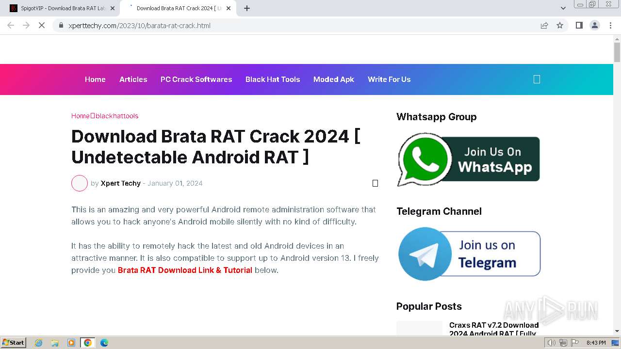Go back to the previous page
The width and height of the screenshot is (621, 349).
coord(11,25)
